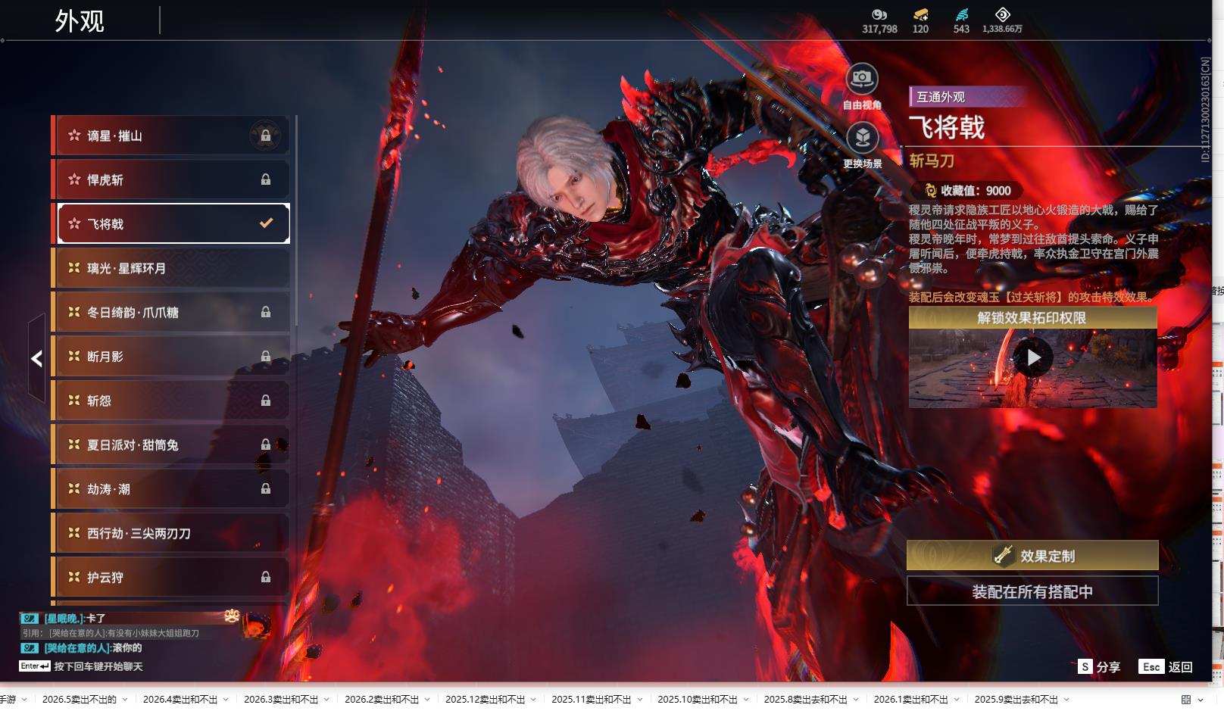Click the 收藏值 collection value icon
This screenshot has height=711, width=1224.
click(x=930, y=191)
